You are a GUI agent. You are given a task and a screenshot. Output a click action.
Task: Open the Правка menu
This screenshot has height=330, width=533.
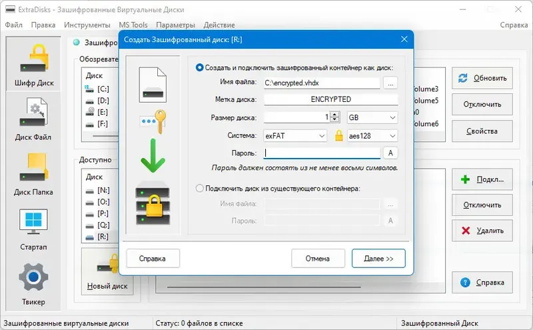coord(43,25)
